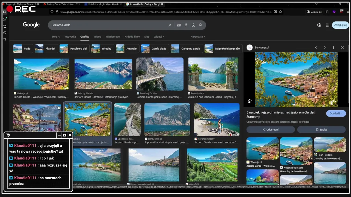Click the padlock icon in address bar
The image size is (351, 197).
coord(57,12)
